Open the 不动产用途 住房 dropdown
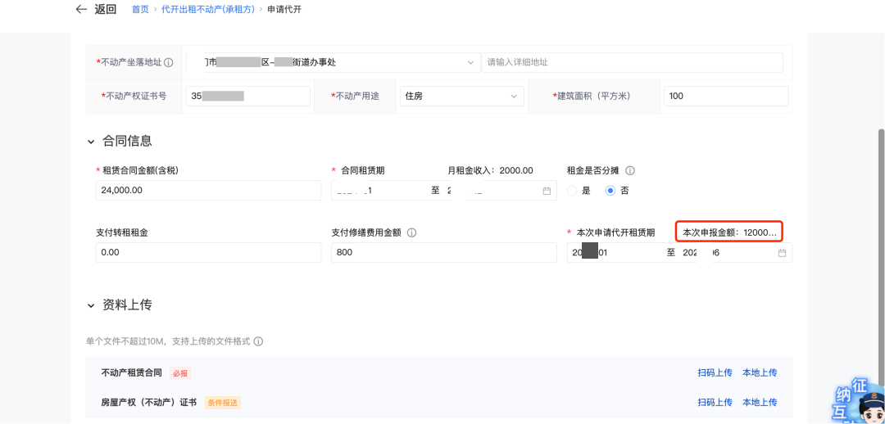 pyautogui.click(x=461, y=96)
